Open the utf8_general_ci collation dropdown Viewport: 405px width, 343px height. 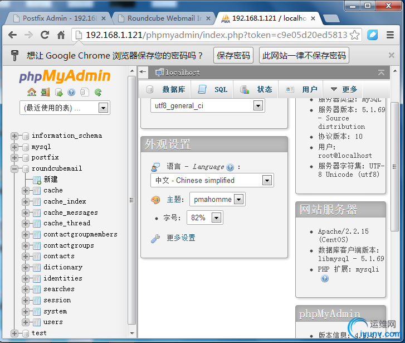[x=208, y=105]
